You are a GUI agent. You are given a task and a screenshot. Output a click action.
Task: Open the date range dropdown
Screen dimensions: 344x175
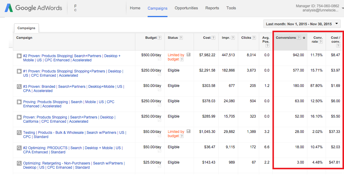(302, 24)
